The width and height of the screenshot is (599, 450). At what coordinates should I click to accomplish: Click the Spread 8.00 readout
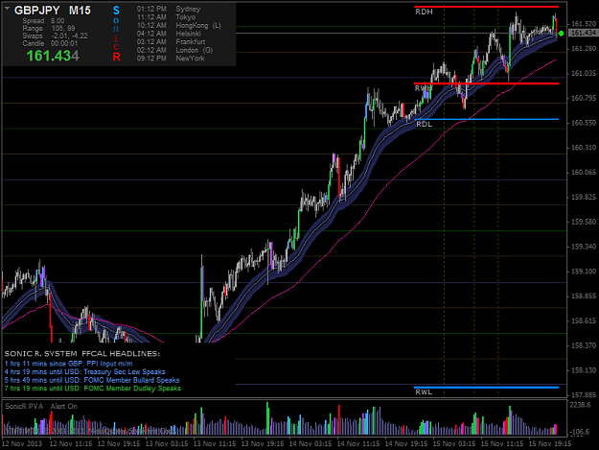pyautogui.click(x=43, y=21)
